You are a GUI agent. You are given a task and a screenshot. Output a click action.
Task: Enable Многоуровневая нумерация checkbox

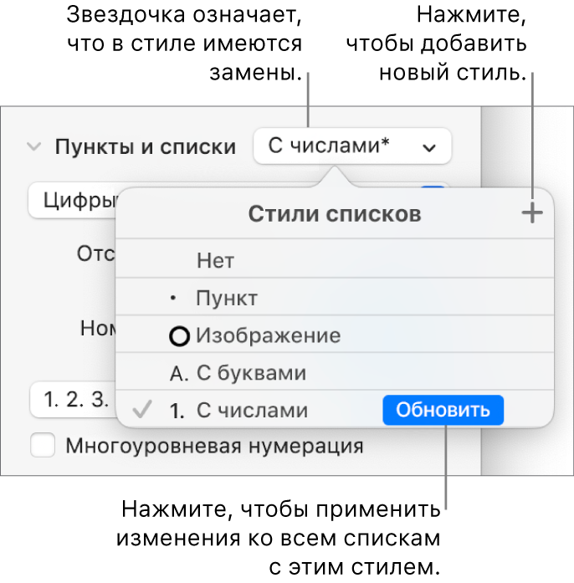pos(43,445)
